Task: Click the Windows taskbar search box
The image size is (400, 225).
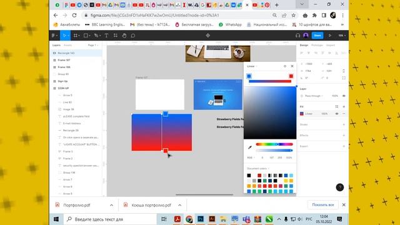Action: 110,219
